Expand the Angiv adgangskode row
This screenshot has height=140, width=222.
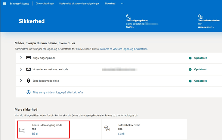point(21,58)
